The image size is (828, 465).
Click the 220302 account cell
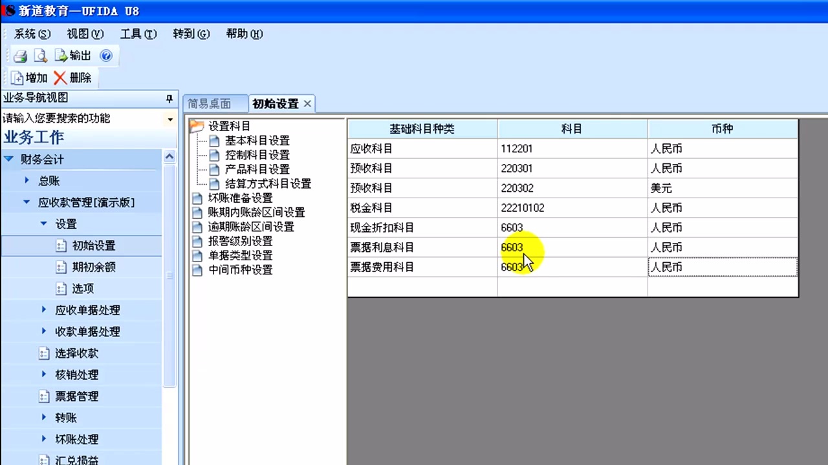(x=572, y=189)
